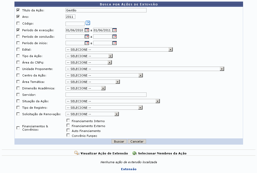The image size is (257, 173).
Task: Open calendar for execution period end date
Action: pyautogui.click(x=115, y=30)
